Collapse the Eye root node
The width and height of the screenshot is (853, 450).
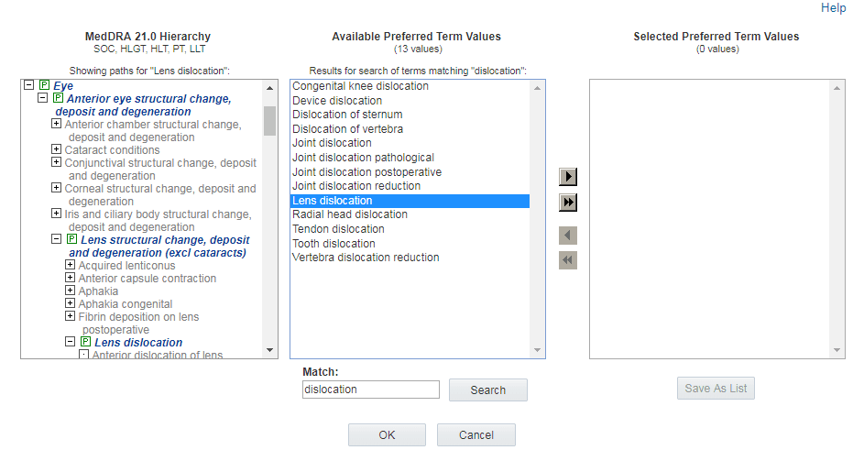pyautogui.click(x=29, y=86)
